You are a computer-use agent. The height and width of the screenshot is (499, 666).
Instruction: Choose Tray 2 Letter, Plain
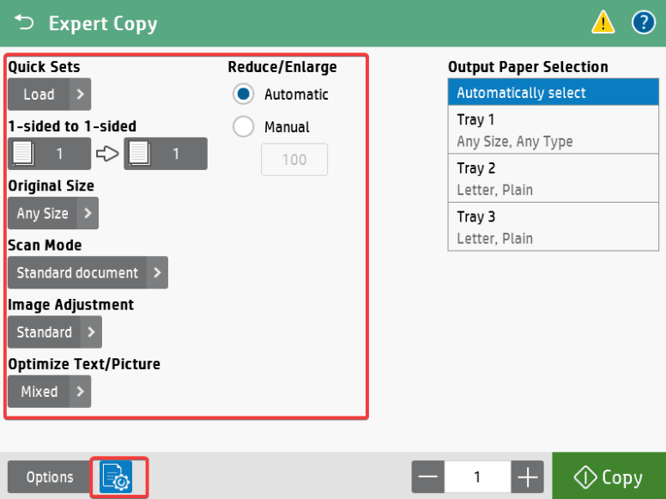(542, 178)
